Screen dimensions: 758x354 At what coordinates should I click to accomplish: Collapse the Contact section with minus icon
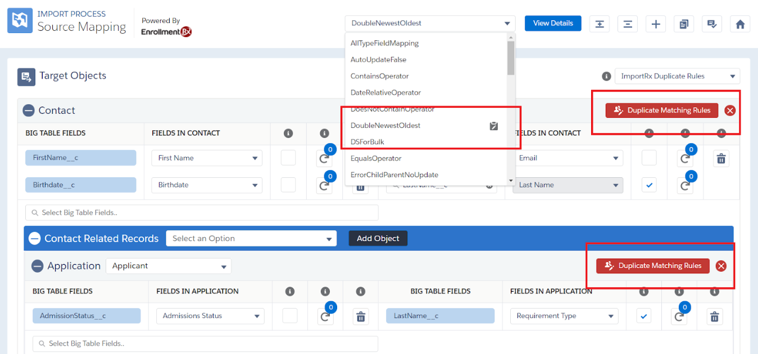[x=29, y=111]
